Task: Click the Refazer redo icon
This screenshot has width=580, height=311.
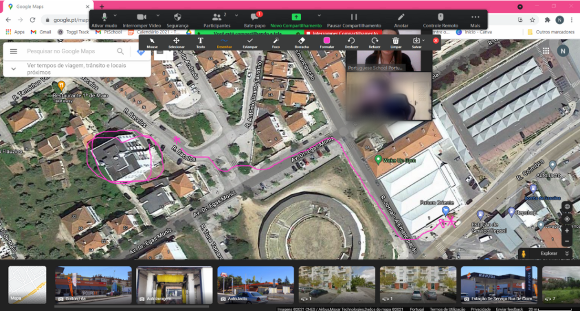Action: (374, 42)
